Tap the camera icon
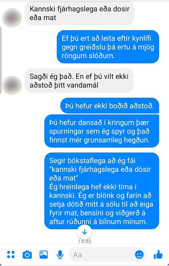 [x=27, y=254]
